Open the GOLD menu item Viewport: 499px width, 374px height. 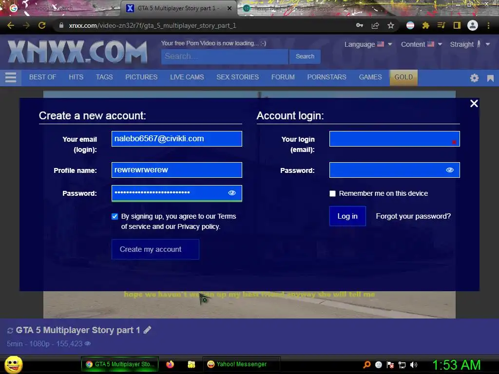point(403,77)
